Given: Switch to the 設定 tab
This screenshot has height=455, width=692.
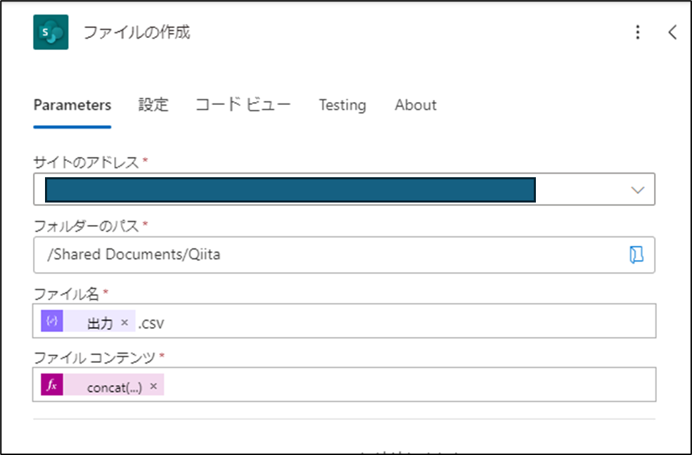Looking at the screenshot, I should pyautogui.click(x=153, y=105).
